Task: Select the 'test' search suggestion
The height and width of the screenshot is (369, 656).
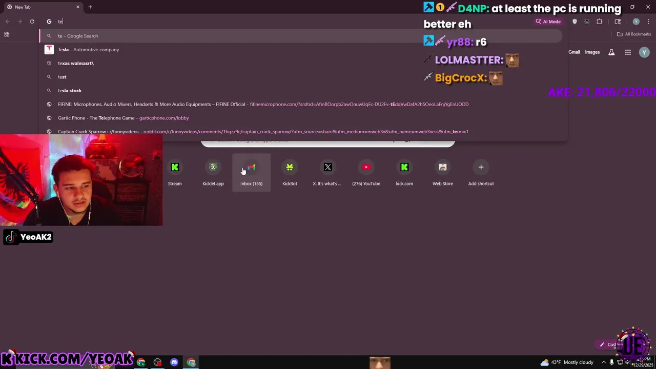Action: pos(301,77)
